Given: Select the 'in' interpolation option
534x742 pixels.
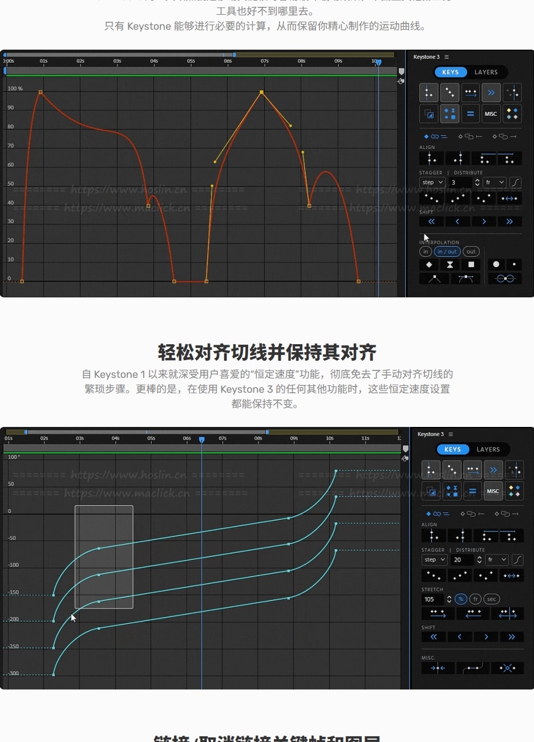Looking at the screenshot, I should [426, 252].
